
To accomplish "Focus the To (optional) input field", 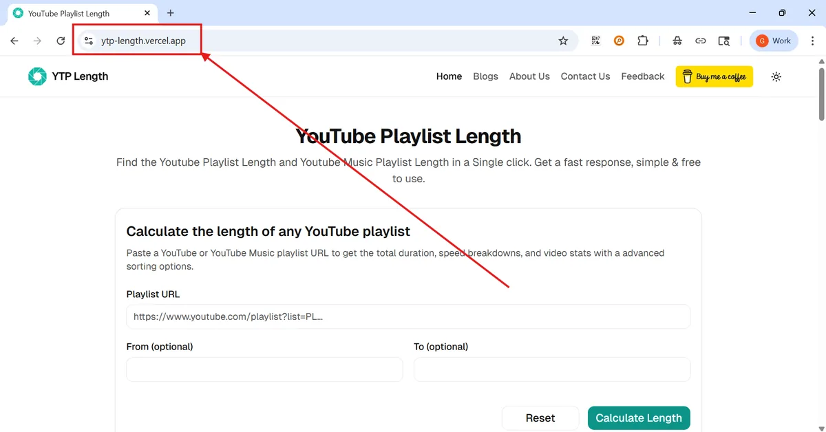I will 552,369.
